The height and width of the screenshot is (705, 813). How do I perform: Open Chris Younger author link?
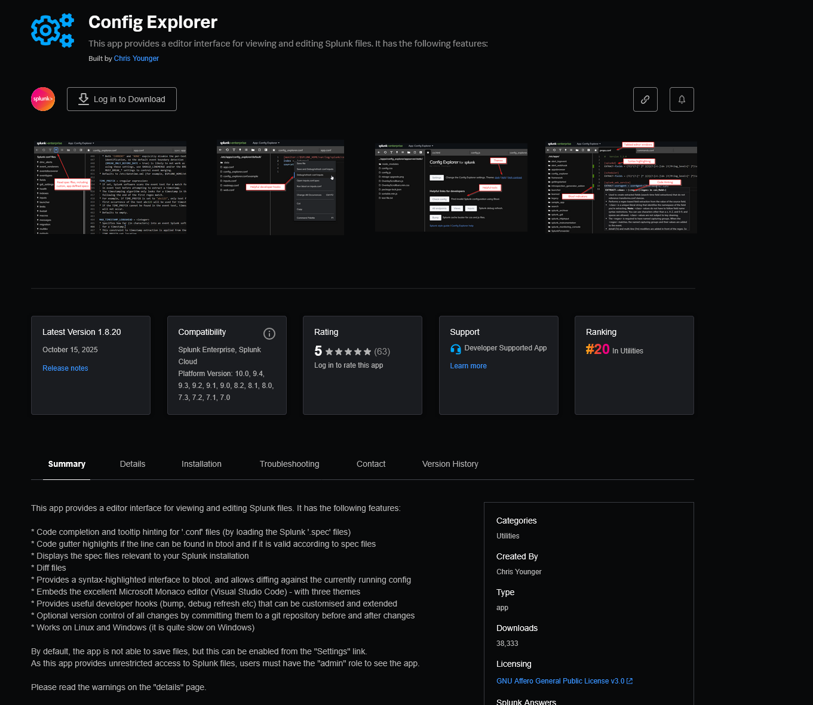(x=136, y=59)
